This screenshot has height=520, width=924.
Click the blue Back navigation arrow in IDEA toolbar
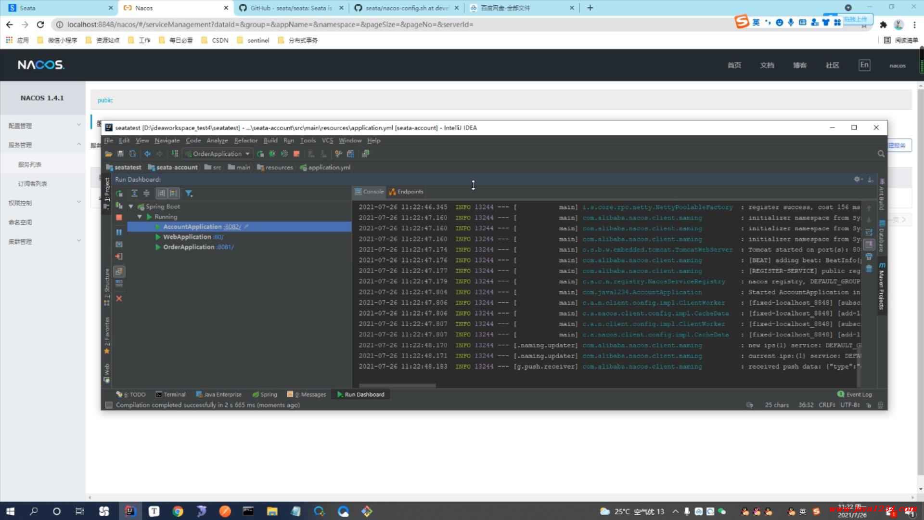point(147,154)
